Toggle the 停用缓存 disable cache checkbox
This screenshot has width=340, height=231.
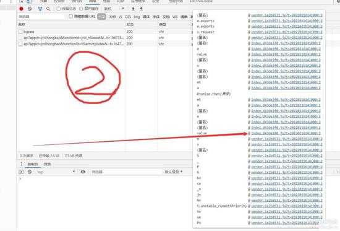pos(81,9)
